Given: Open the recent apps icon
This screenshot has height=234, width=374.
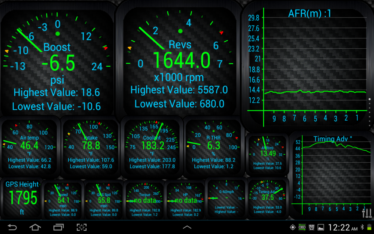Looking at the screenshot, I should [x=58, y=227].
